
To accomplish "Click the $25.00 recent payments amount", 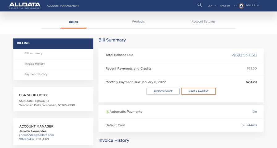I will click(x=252, y=68).
